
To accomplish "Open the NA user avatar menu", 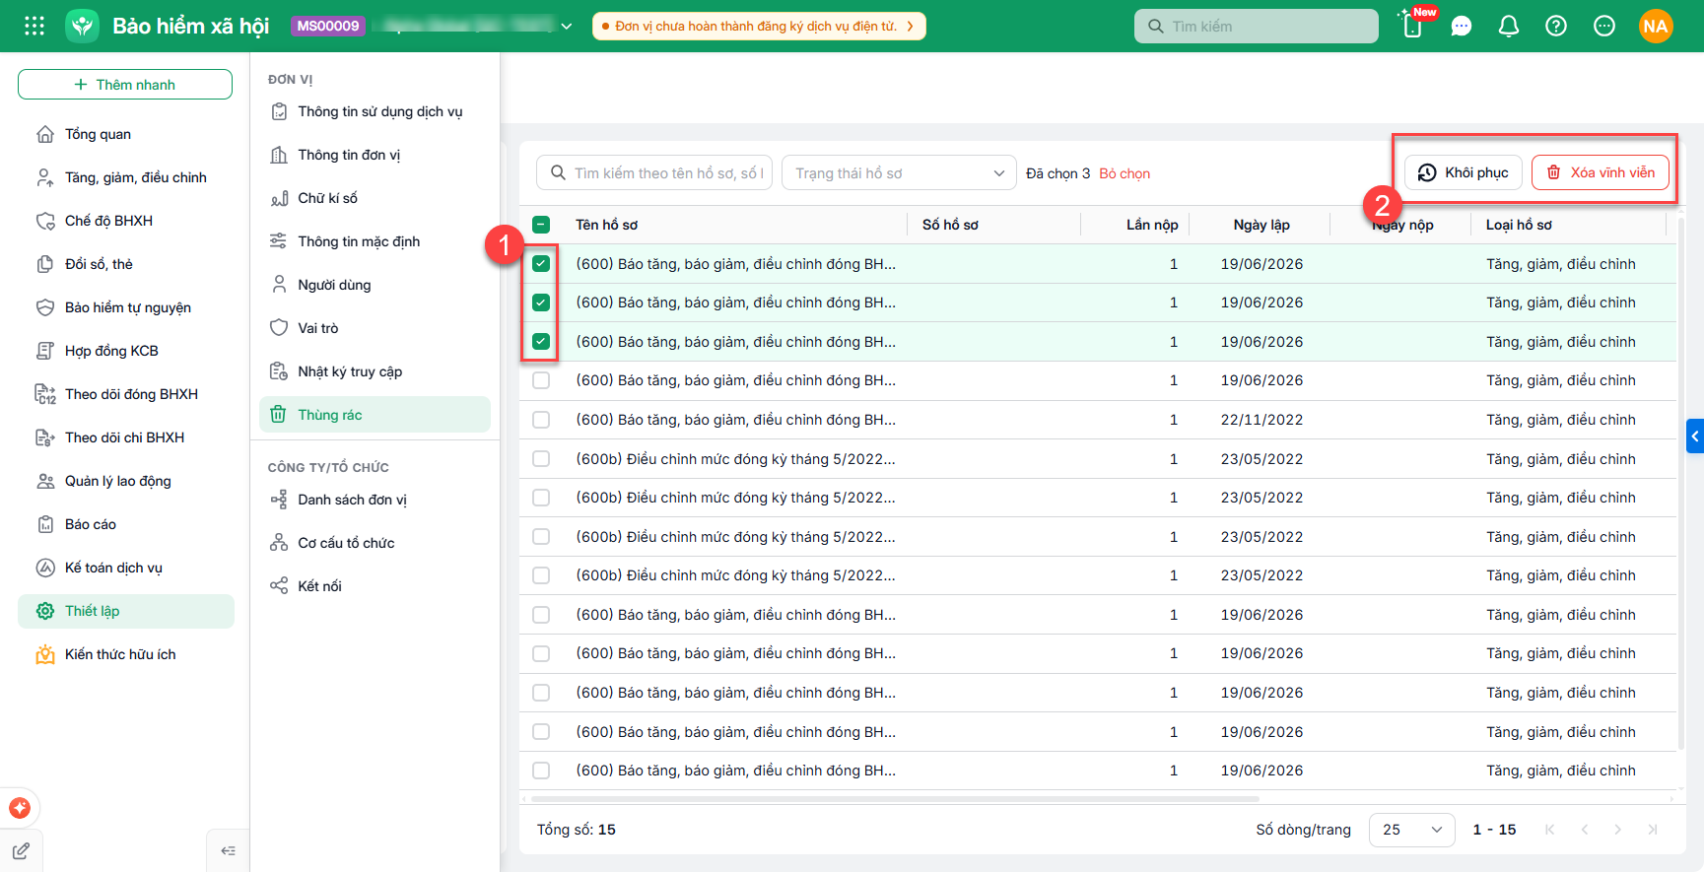I will [1656, 27].
